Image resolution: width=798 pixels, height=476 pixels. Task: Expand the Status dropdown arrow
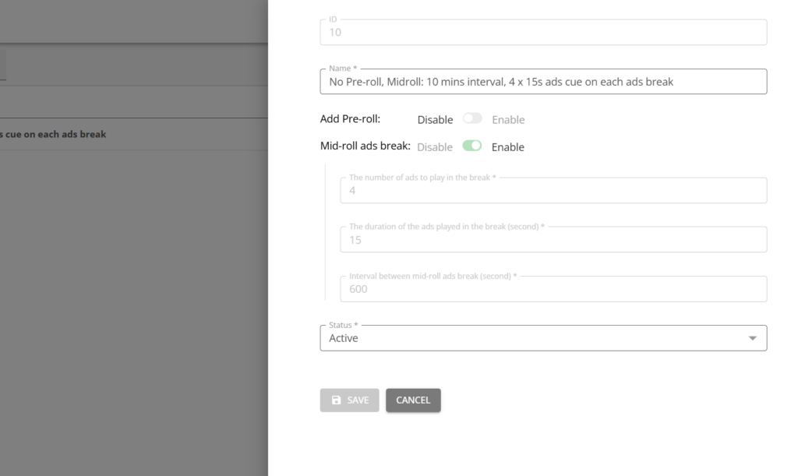tap(752, 338)
